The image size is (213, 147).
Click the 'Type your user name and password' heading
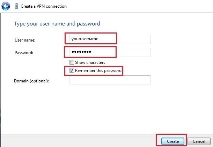pos(57,24)
